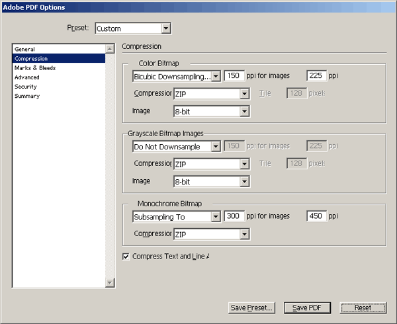Click Monochrome 300 ppi field
397x324 pixels.
click(234, 216)
